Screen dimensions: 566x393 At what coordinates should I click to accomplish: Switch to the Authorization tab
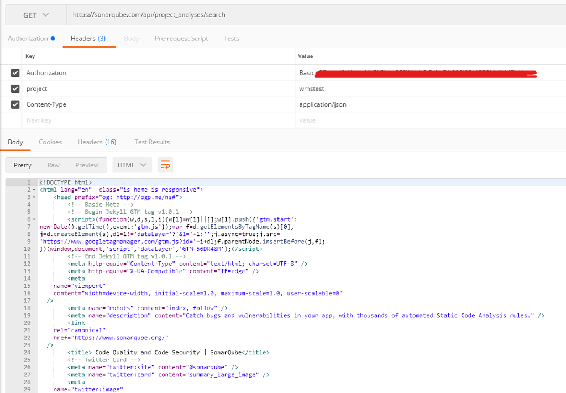click(28, 38)
